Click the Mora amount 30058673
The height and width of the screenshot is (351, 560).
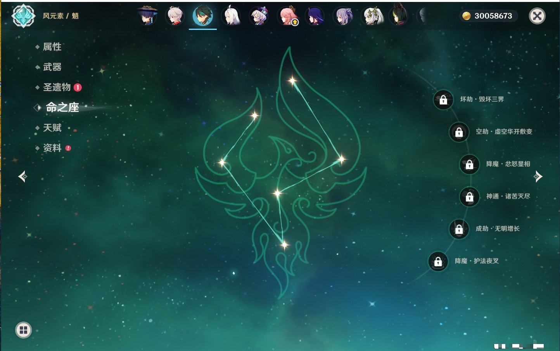pyautogui.click(x=493, y=16)
